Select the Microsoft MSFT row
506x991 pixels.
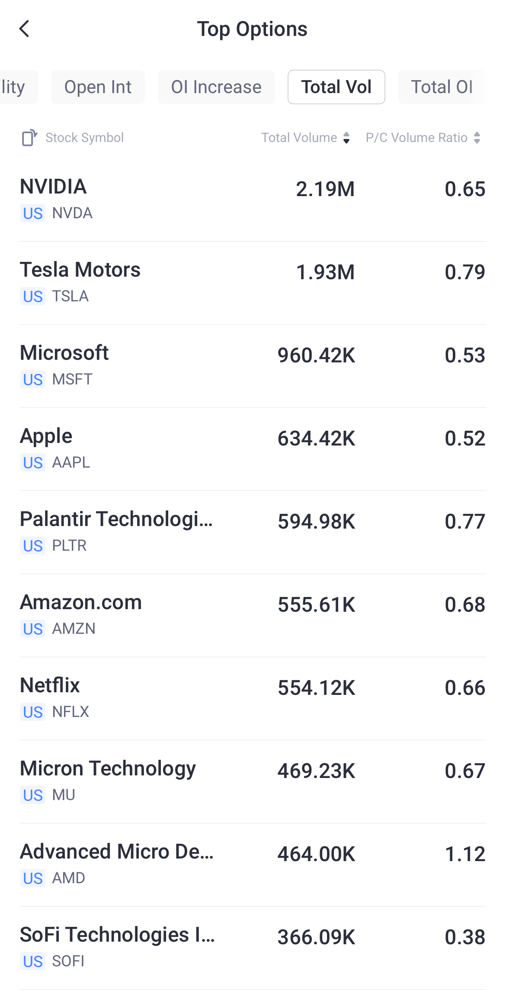point(253,365)
